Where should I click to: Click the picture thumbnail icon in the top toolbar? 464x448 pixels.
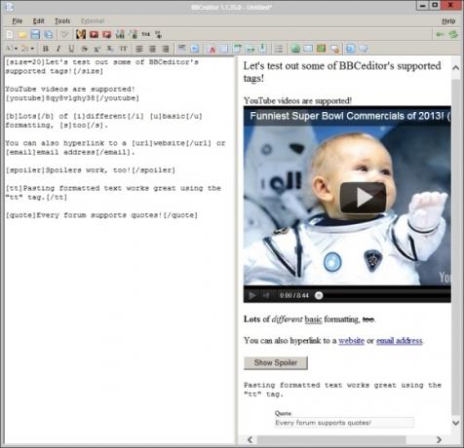(x=81, y=34)
